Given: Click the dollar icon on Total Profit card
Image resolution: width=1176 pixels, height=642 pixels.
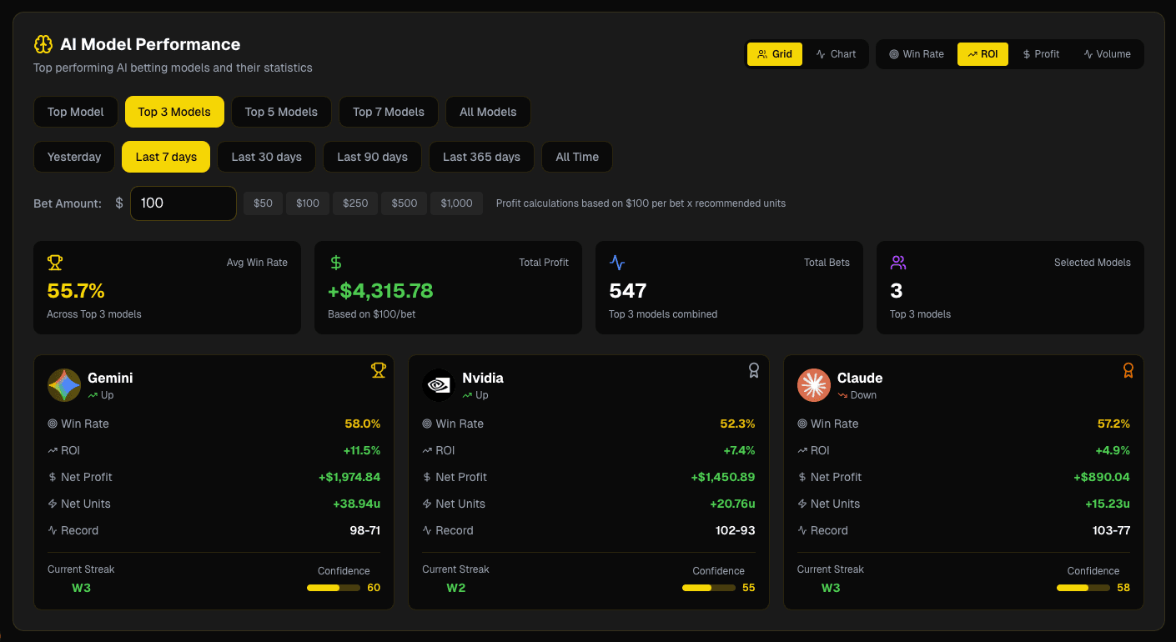Looking at the screenshot, I should point(335,262).
